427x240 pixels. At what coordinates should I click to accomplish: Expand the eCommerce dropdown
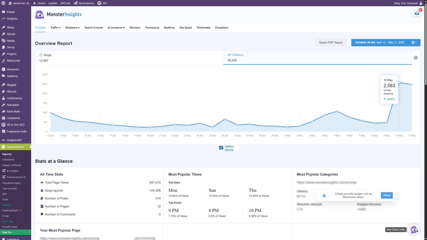point(116,27)
